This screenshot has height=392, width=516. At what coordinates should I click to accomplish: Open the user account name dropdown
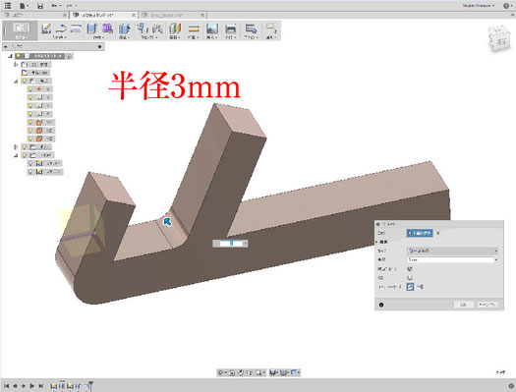point(479,6)
